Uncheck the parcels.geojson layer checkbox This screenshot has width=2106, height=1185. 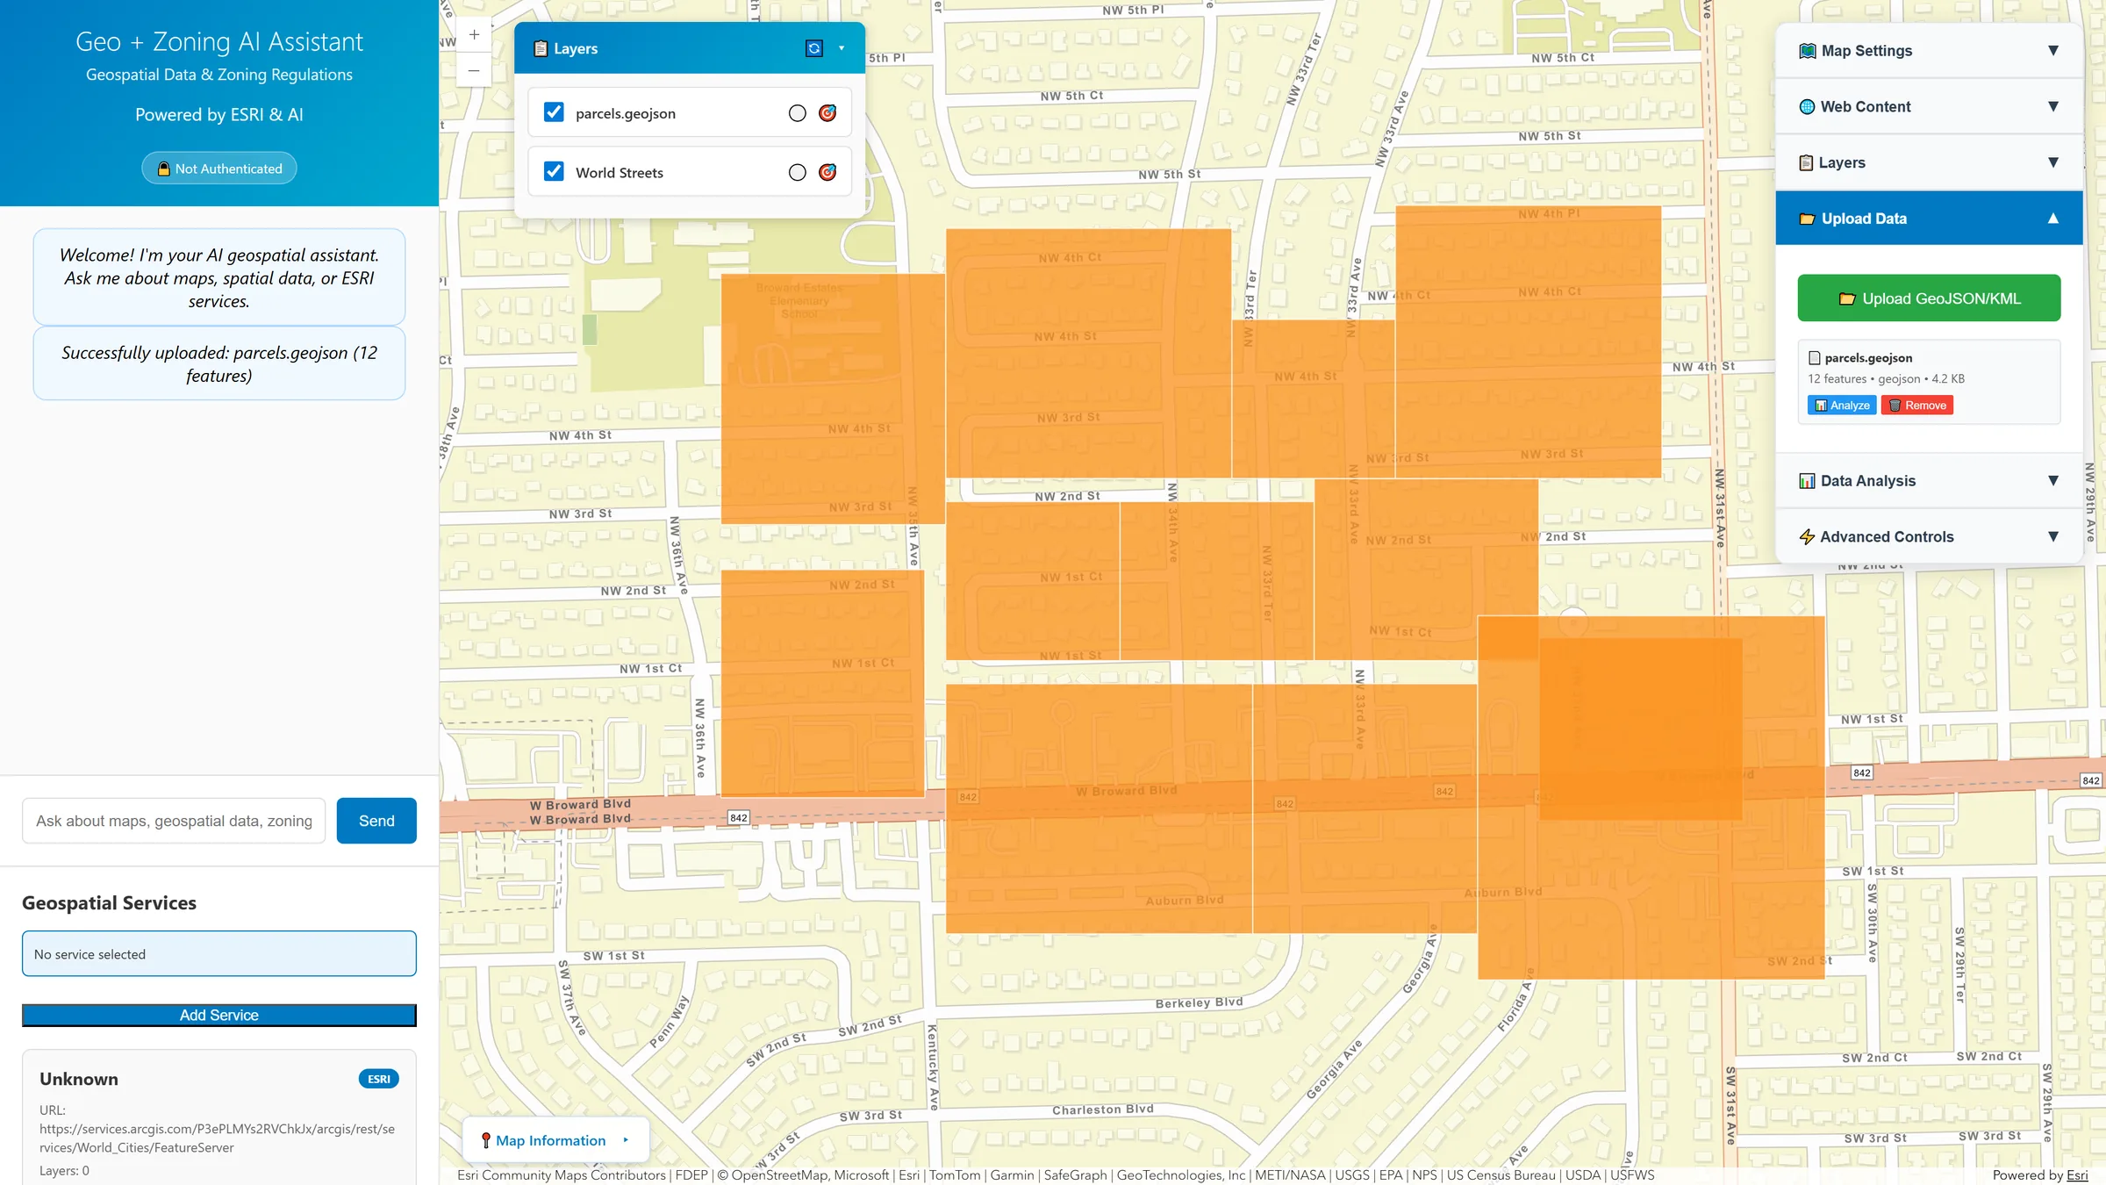pos(554,112)
